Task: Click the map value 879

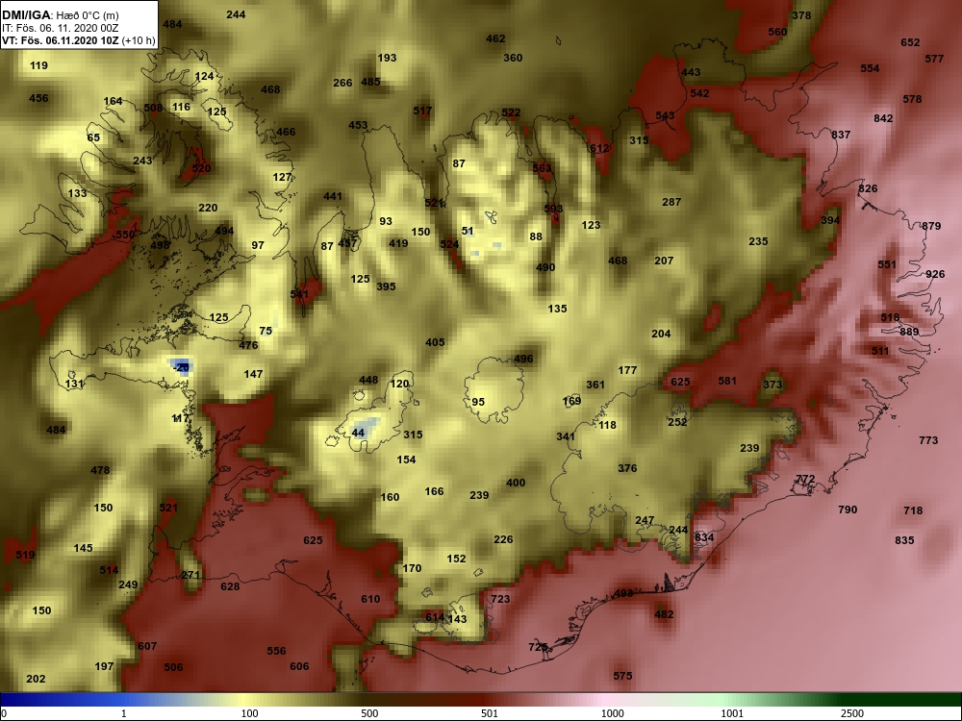Action: (931, 226)
